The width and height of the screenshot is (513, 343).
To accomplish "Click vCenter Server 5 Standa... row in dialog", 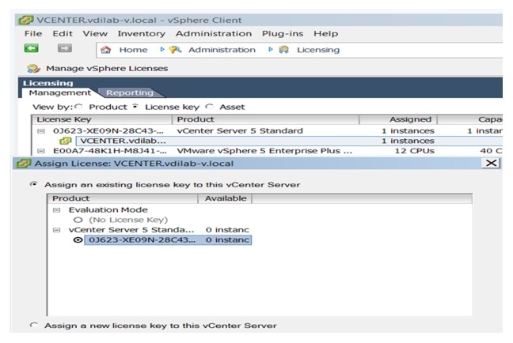I will [131, 230].
